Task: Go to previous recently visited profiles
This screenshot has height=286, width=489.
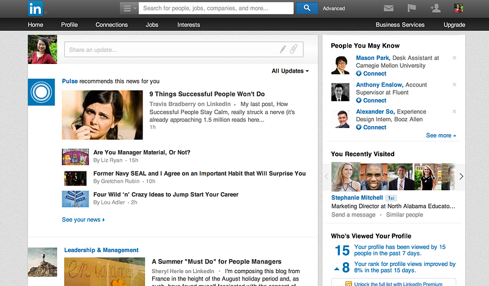Action: click(326, 176)
